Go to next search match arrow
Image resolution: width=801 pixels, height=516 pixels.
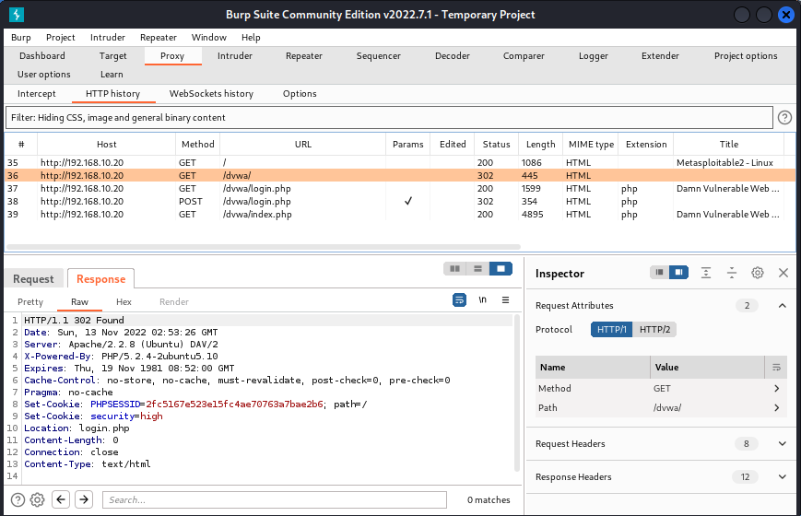tap(84, 499)
